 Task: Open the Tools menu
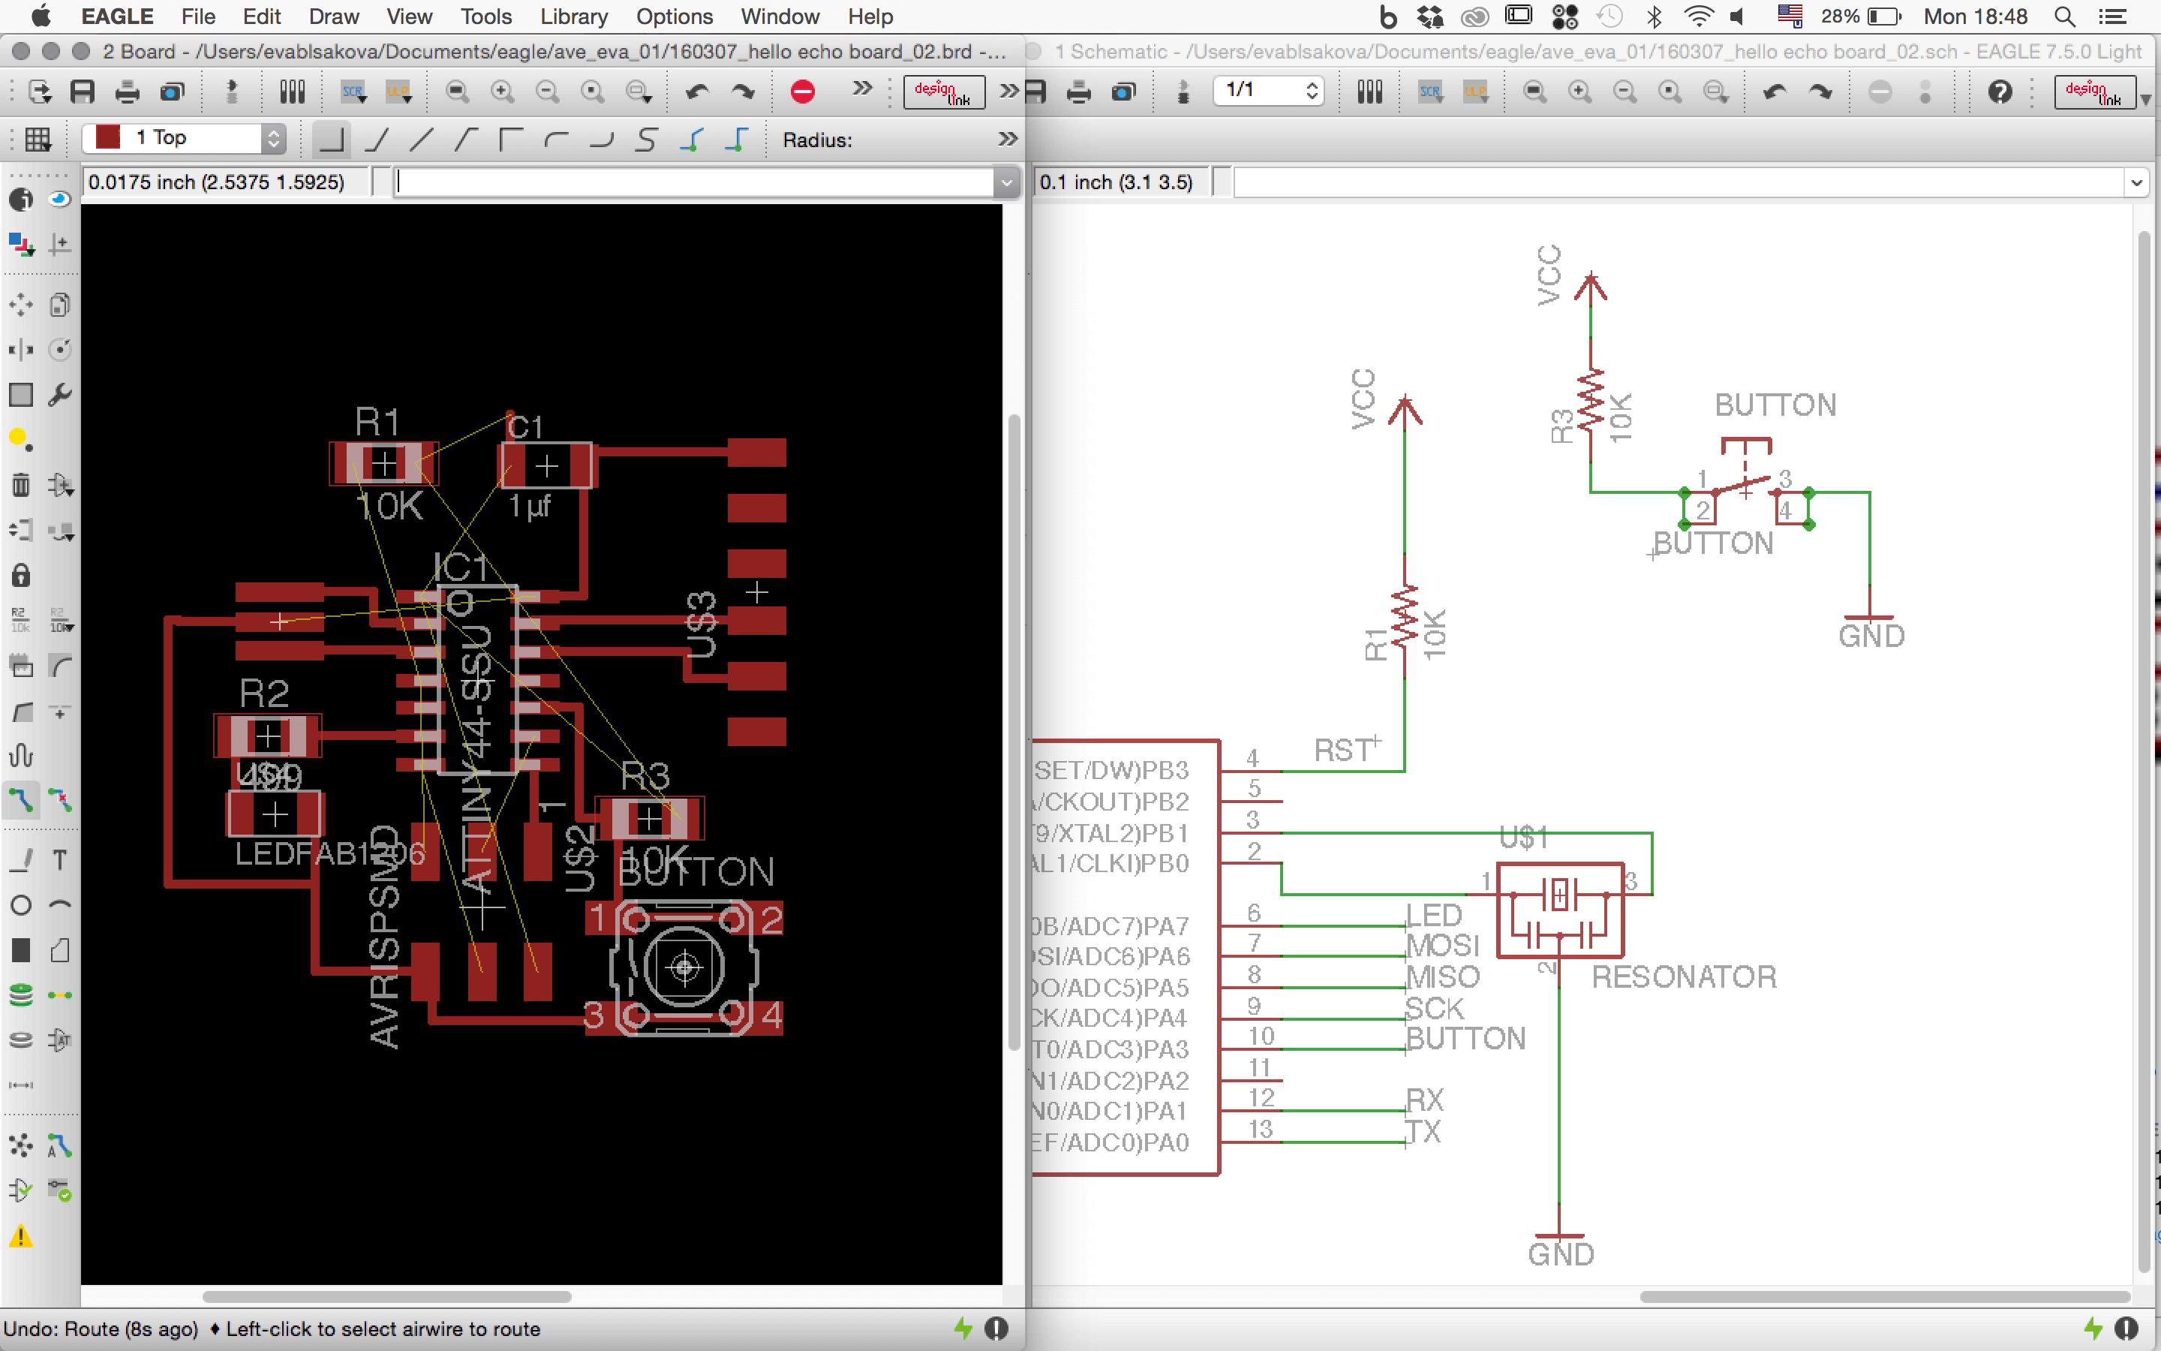pyautogui.click(x=485, y=16)
